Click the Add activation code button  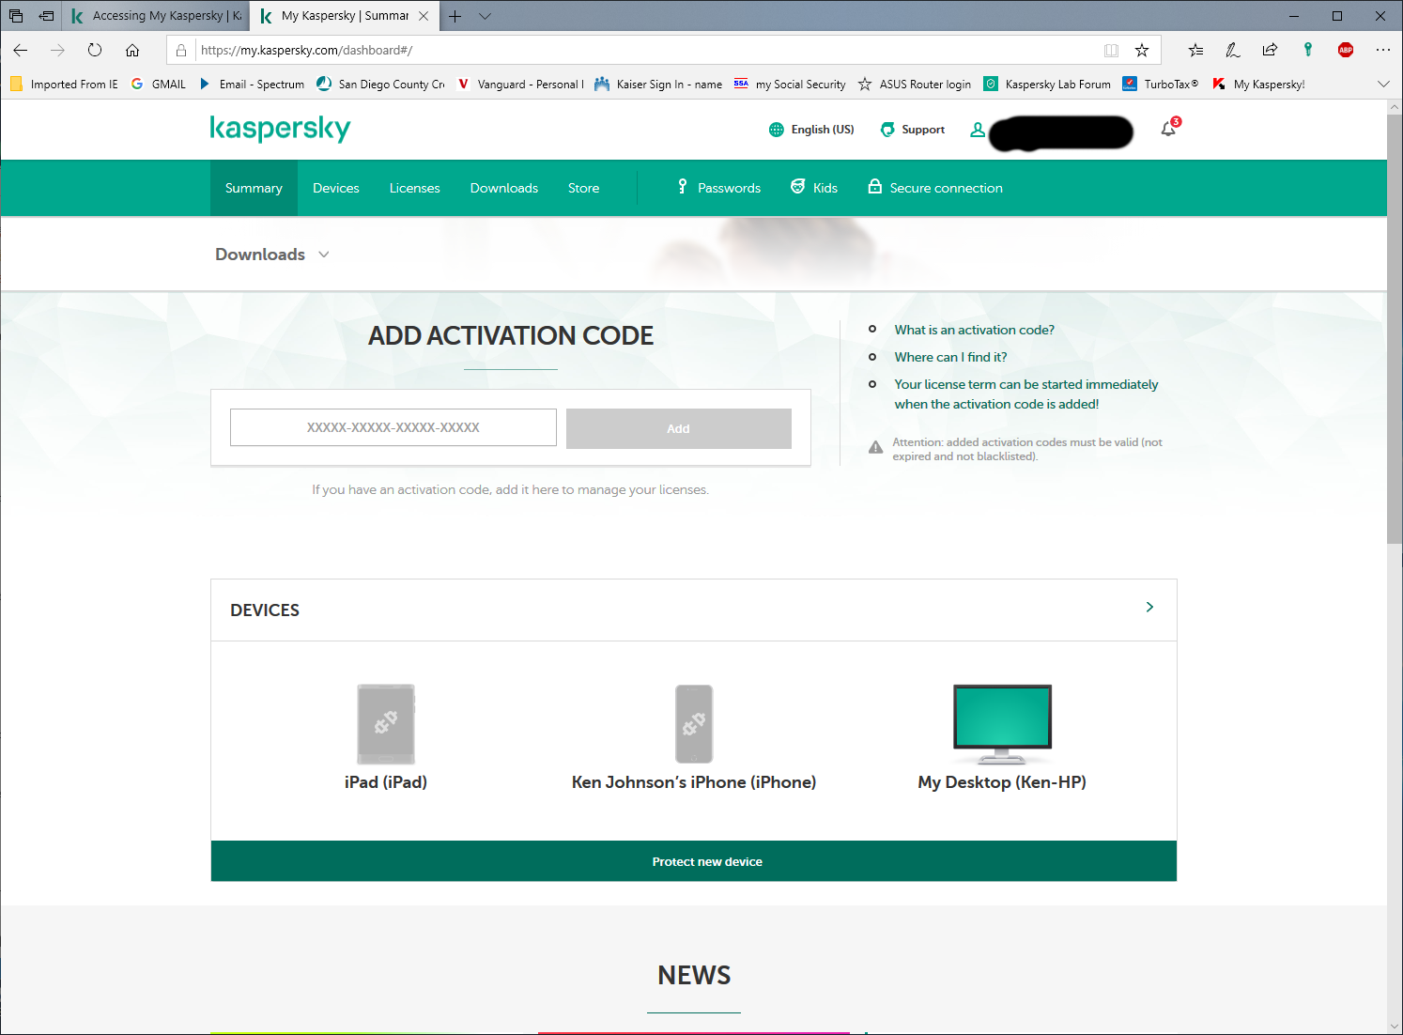point(679,428)
